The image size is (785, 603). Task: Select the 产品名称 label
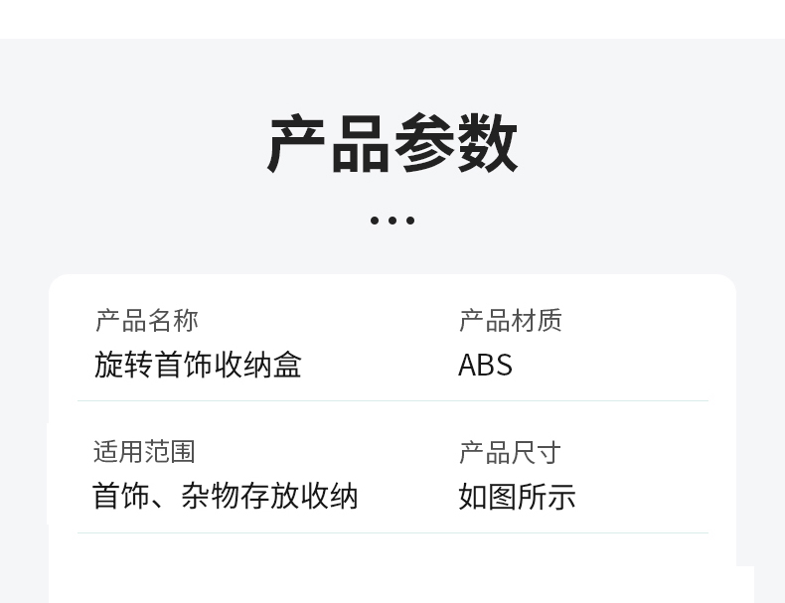(147, 320)
